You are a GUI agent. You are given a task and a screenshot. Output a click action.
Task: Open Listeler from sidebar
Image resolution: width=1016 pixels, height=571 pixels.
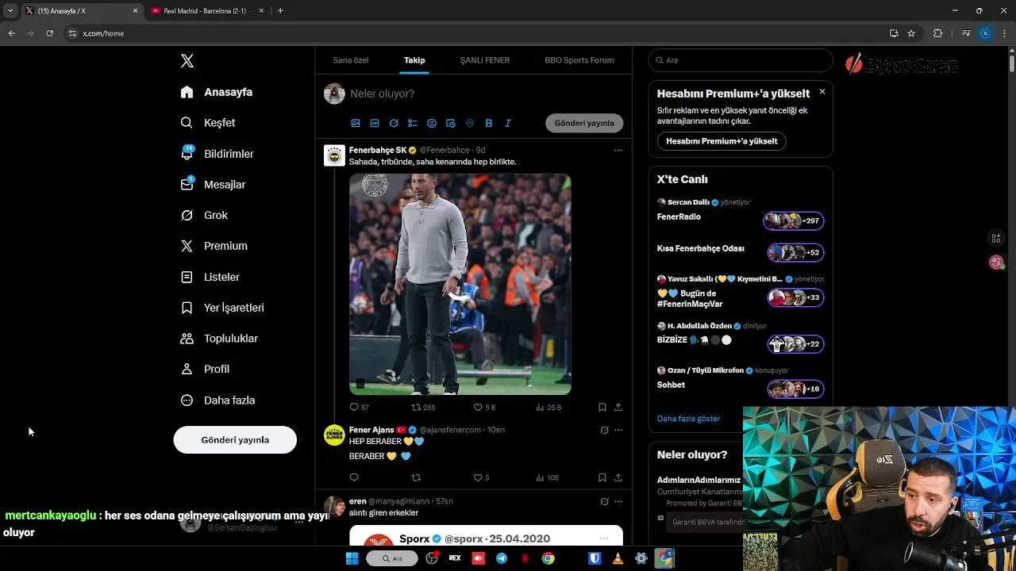(210, 277)
